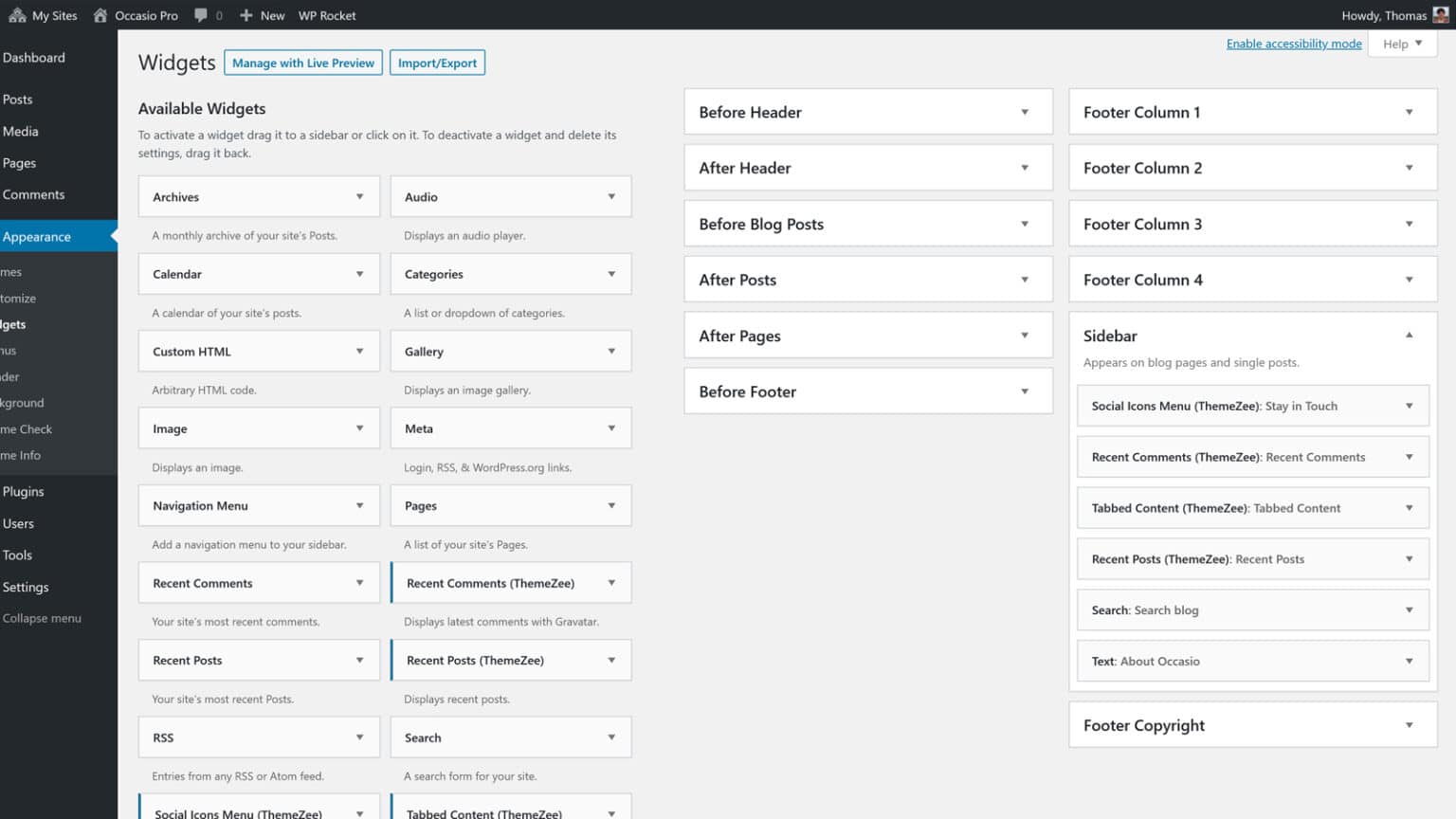Click the Import/Export button

coord(437,63)
